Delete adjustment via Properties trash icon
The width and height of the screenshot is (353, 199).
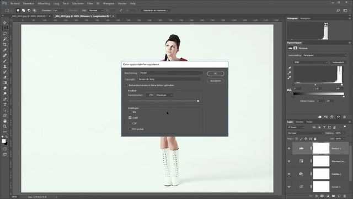pyautogui.click(x=344, y=117)
